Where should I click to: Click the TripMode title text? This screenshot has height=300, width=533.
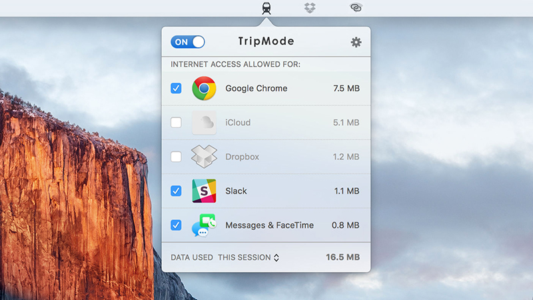click(266, 41)
